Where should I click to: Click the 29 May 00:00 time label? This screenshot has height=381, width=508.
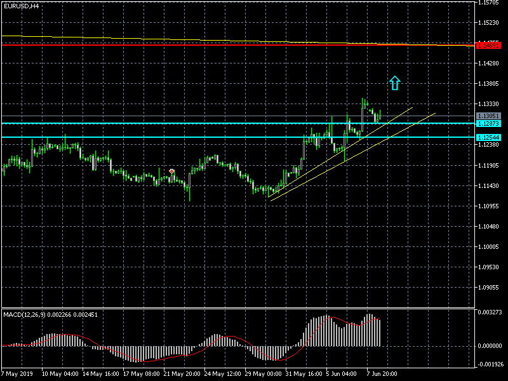(263, 373)
